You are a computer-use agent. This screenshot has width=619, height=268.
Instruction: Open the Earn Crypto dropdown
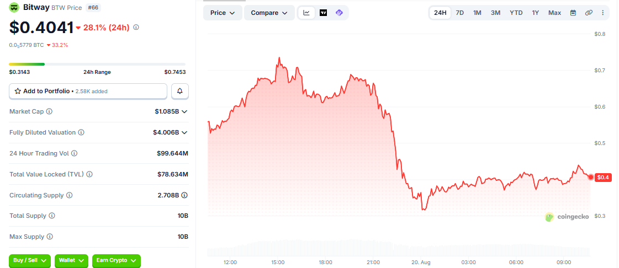coord(116,260)
